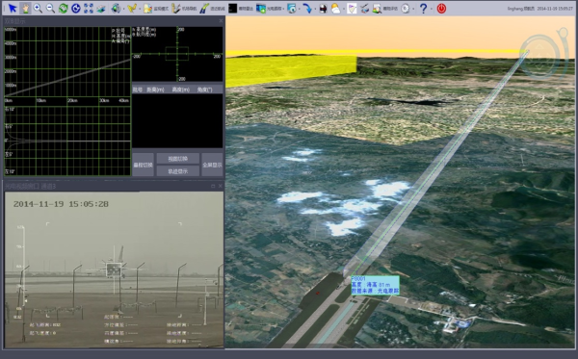This screenshot has height=359, width=578.
Task: Click the blue circular rotate icon
Action: coord(76,8)
